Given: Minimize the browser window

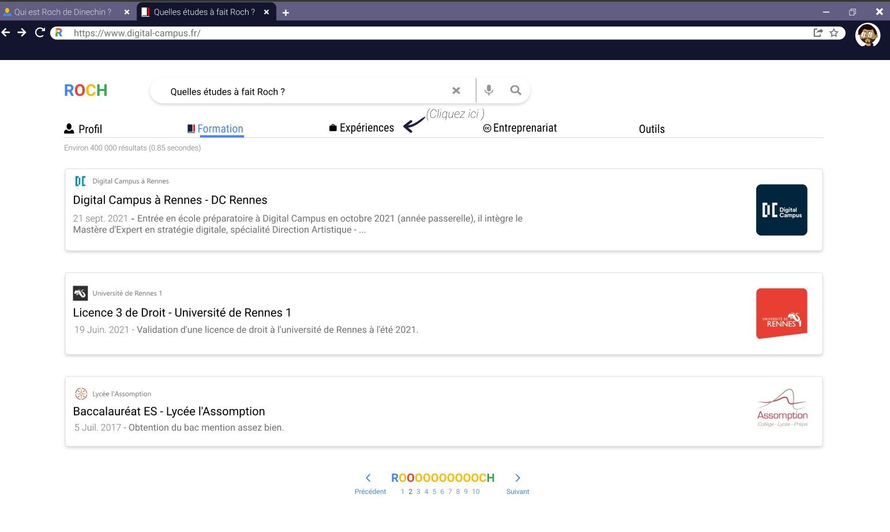Looking at the screenshot, I should point(826,12).
